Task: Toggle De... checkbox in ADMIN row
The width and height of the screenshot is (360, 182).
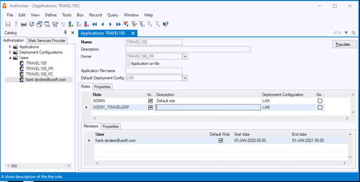Action: click(320, 101)
